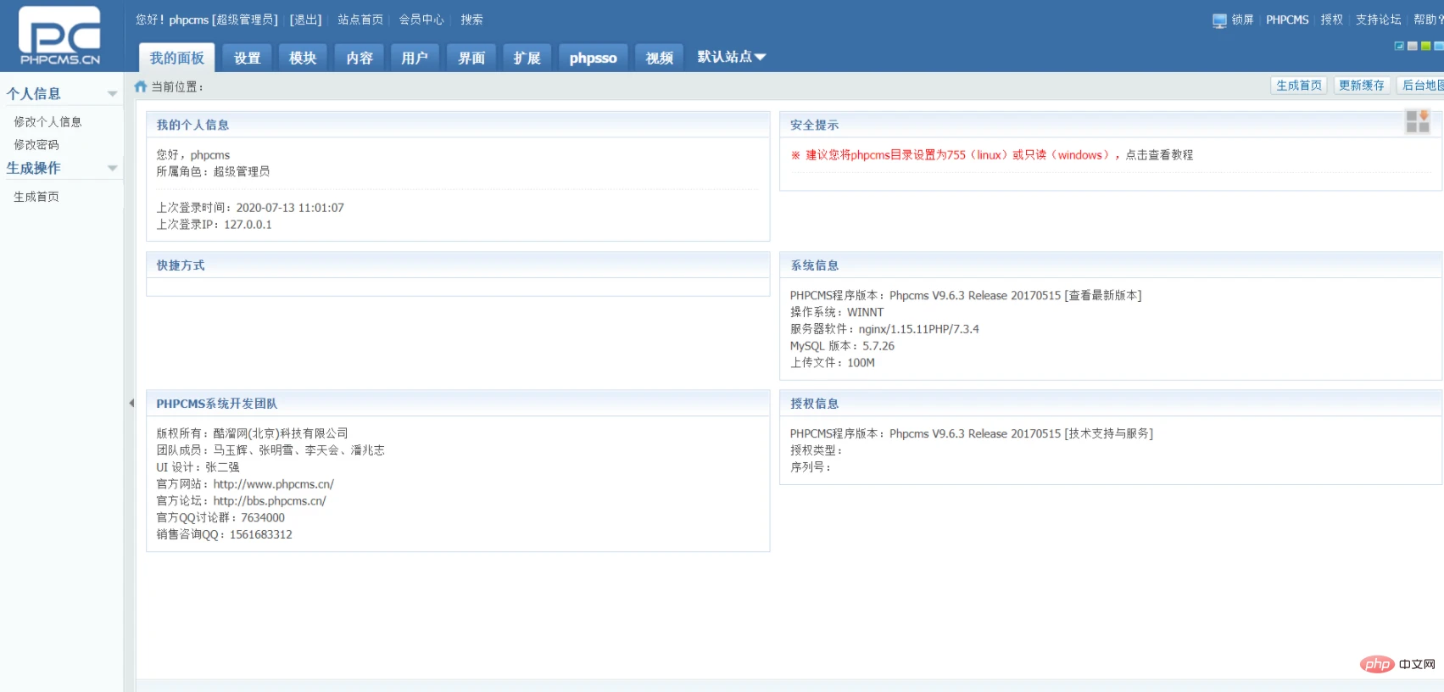This screenshot has height=692, width=1444.
Task: Click the 搜索 link in header
Action: [471, 20]
